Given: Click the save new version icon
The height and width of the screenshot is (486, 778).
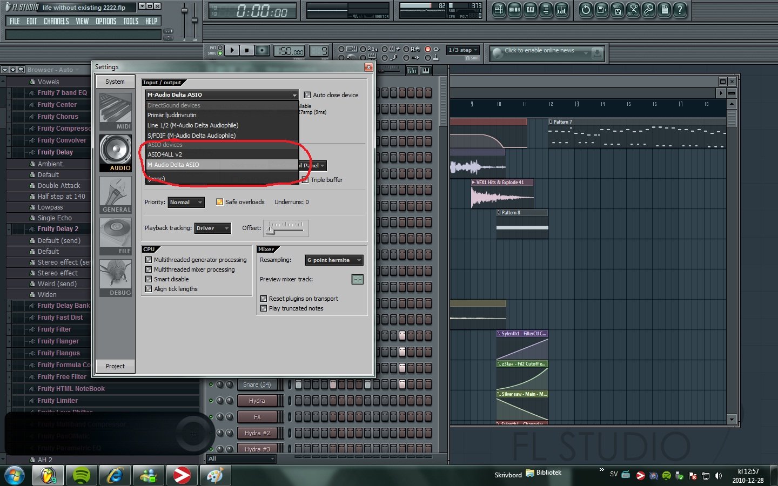Looking at the screenshot, I should (x=601, y=9).
